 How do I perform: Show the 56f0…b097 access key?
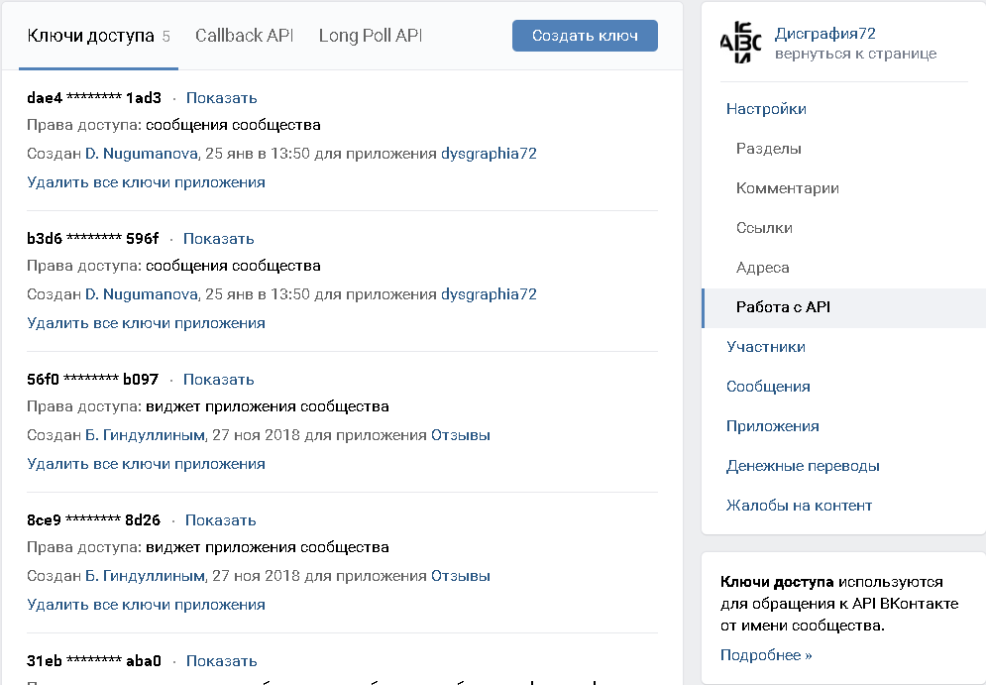pos(218,380)
